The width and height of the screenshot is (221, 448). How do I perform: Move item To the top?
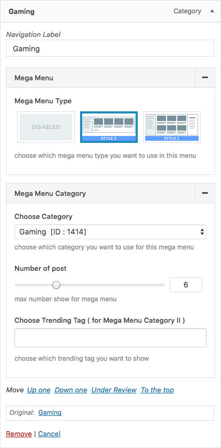point(157,390)
